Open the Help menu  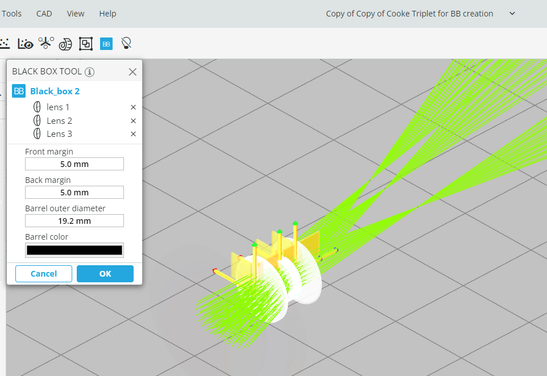107,14
